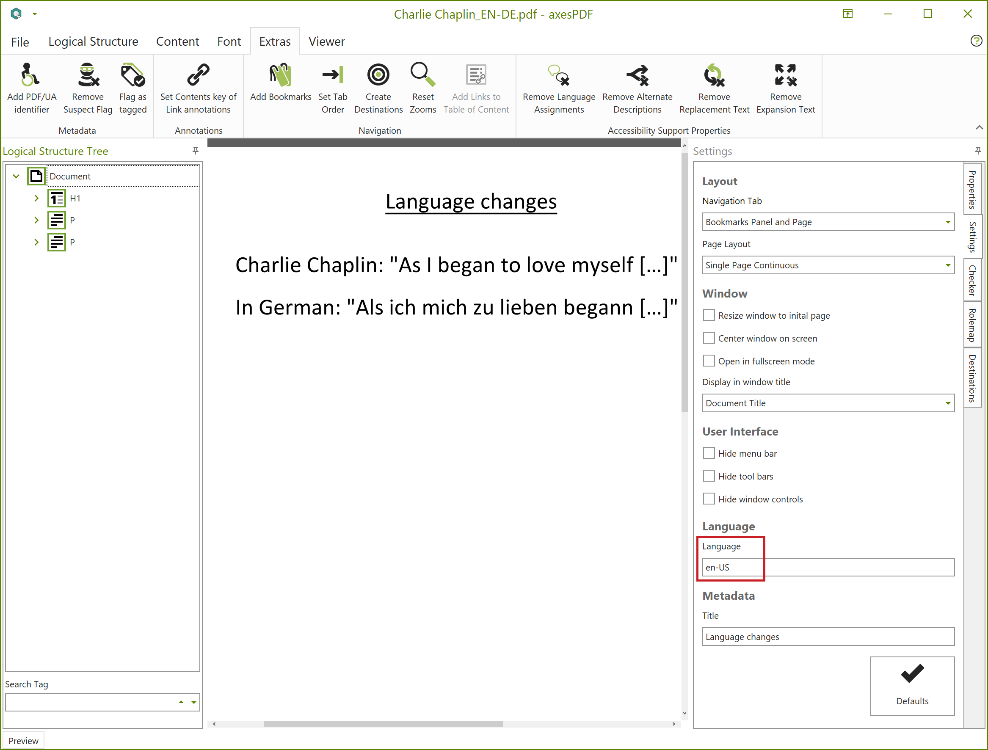988x750 pixels.
Task: Click the Preview button at bottom
Action: (x=24, y=741)
